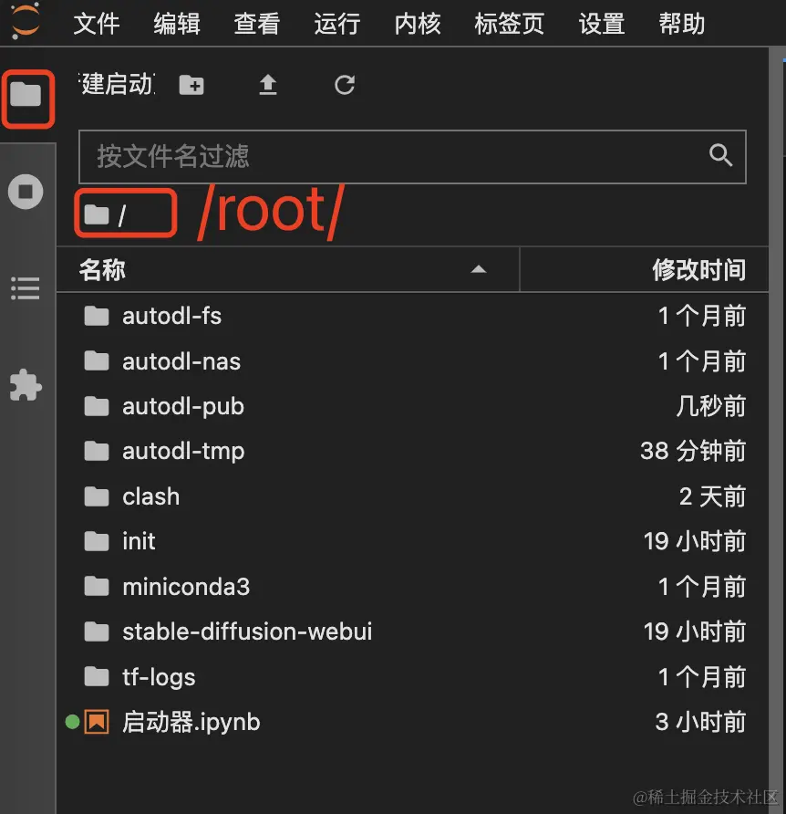Click the 2 天前 modified time of clash
The height and width of the screenshot is (814, 786).
(713, 496)
